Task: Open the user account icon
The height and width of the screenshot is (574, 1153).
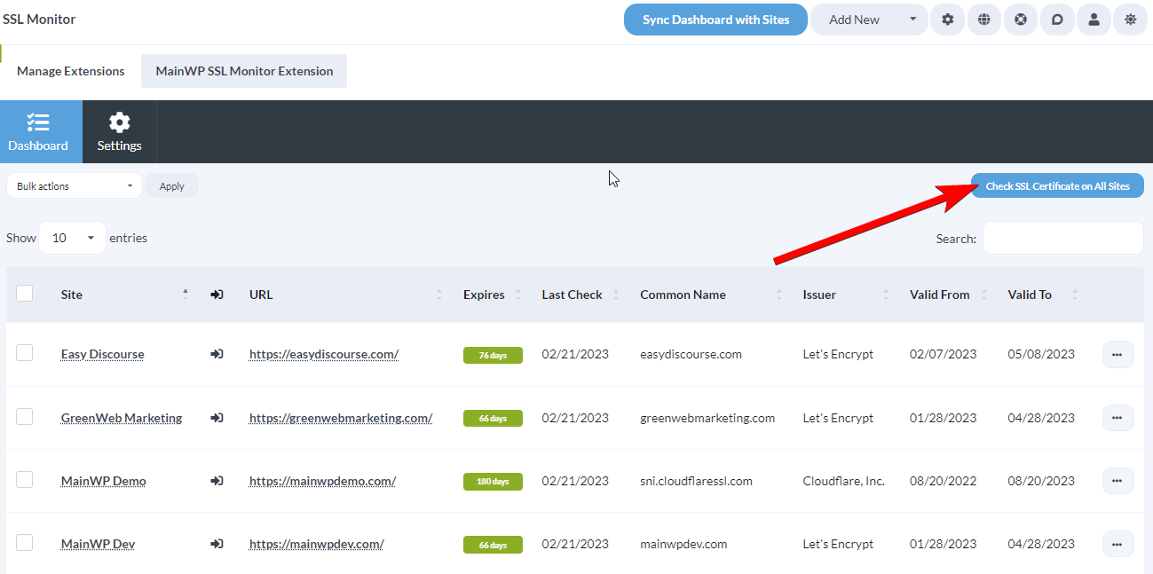Action: click(x=1093, y=19)
